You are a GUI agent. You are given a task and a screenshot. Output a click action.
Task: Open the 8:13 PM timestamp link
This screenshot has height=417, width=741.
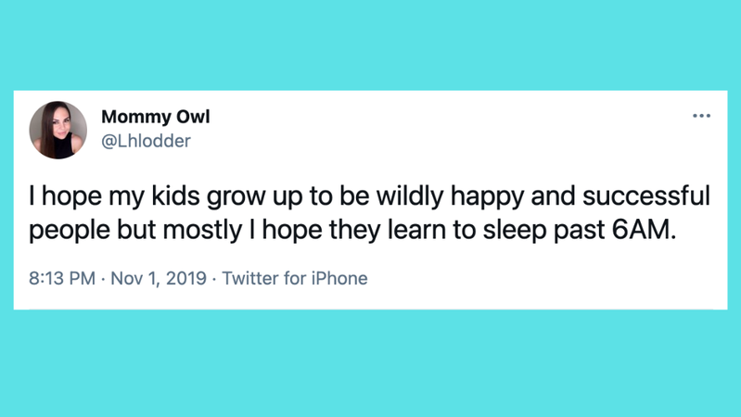62,278
